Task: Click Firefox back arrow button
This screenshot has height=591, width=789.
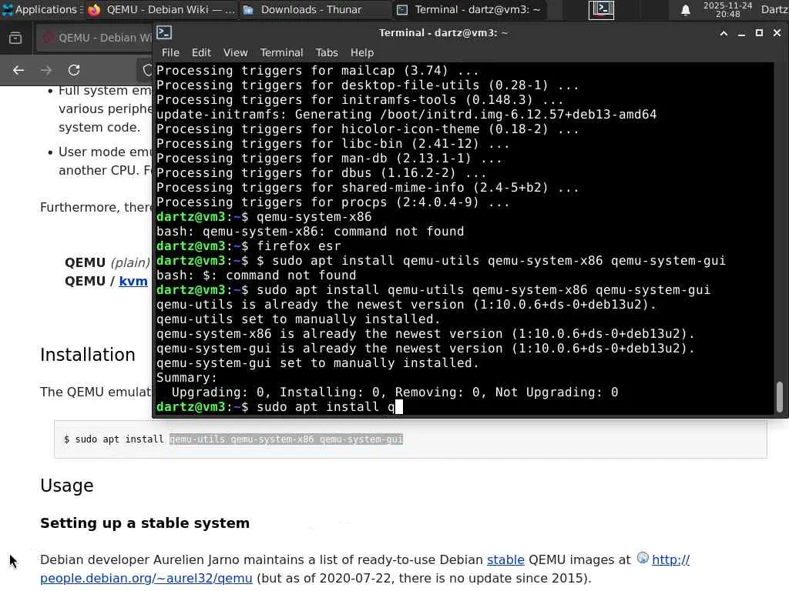Action: (x=18, y=70)
